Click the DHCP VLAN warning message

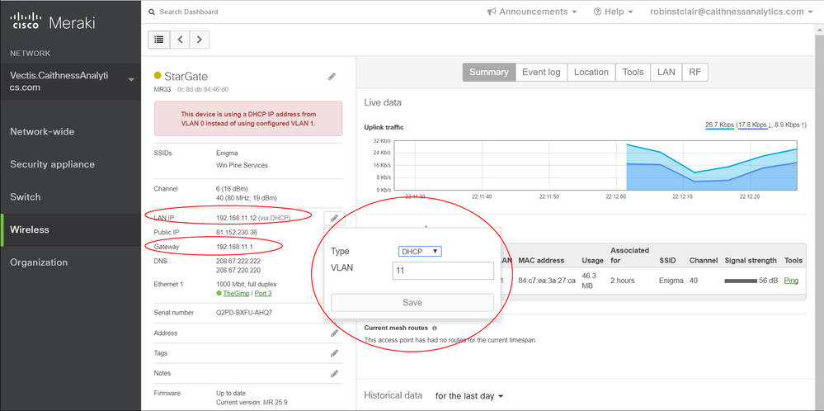[248, 118]
